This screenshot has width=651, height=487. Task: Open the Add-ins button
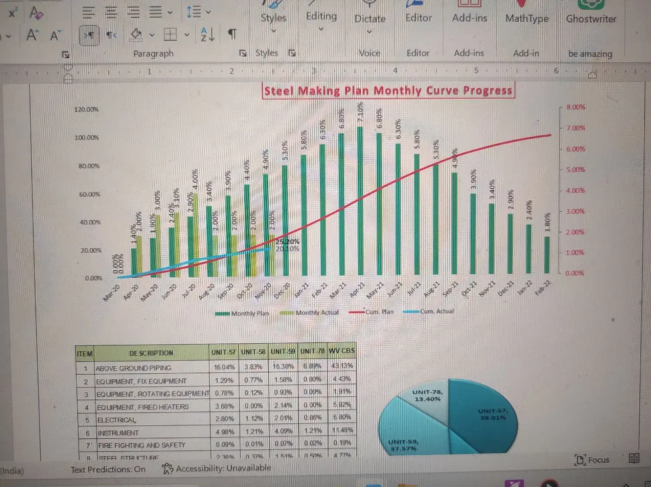click(470, 13)
